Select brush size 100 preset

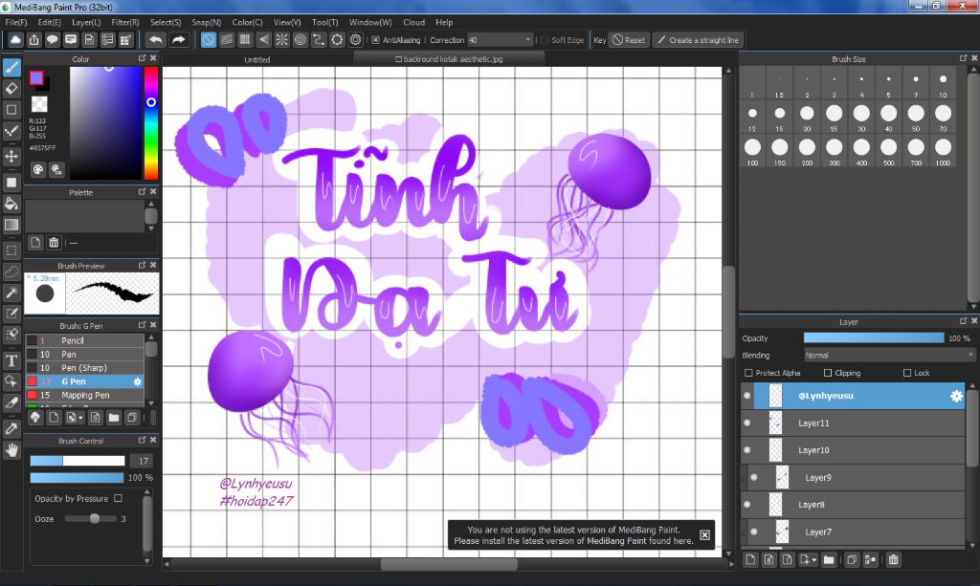coord(752,150)
